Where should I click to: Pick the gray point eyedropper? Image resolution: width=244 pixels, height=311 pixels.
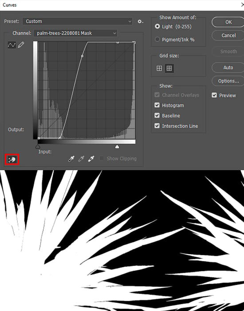pos(81,159)
